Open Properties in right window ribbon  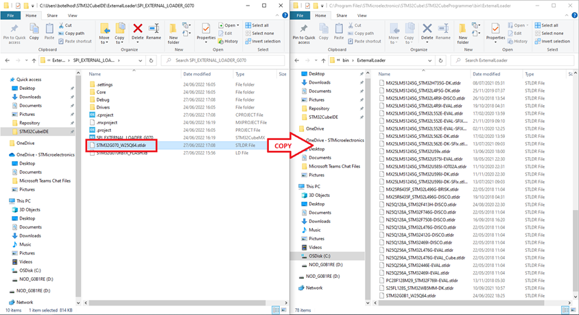point(495,32)
